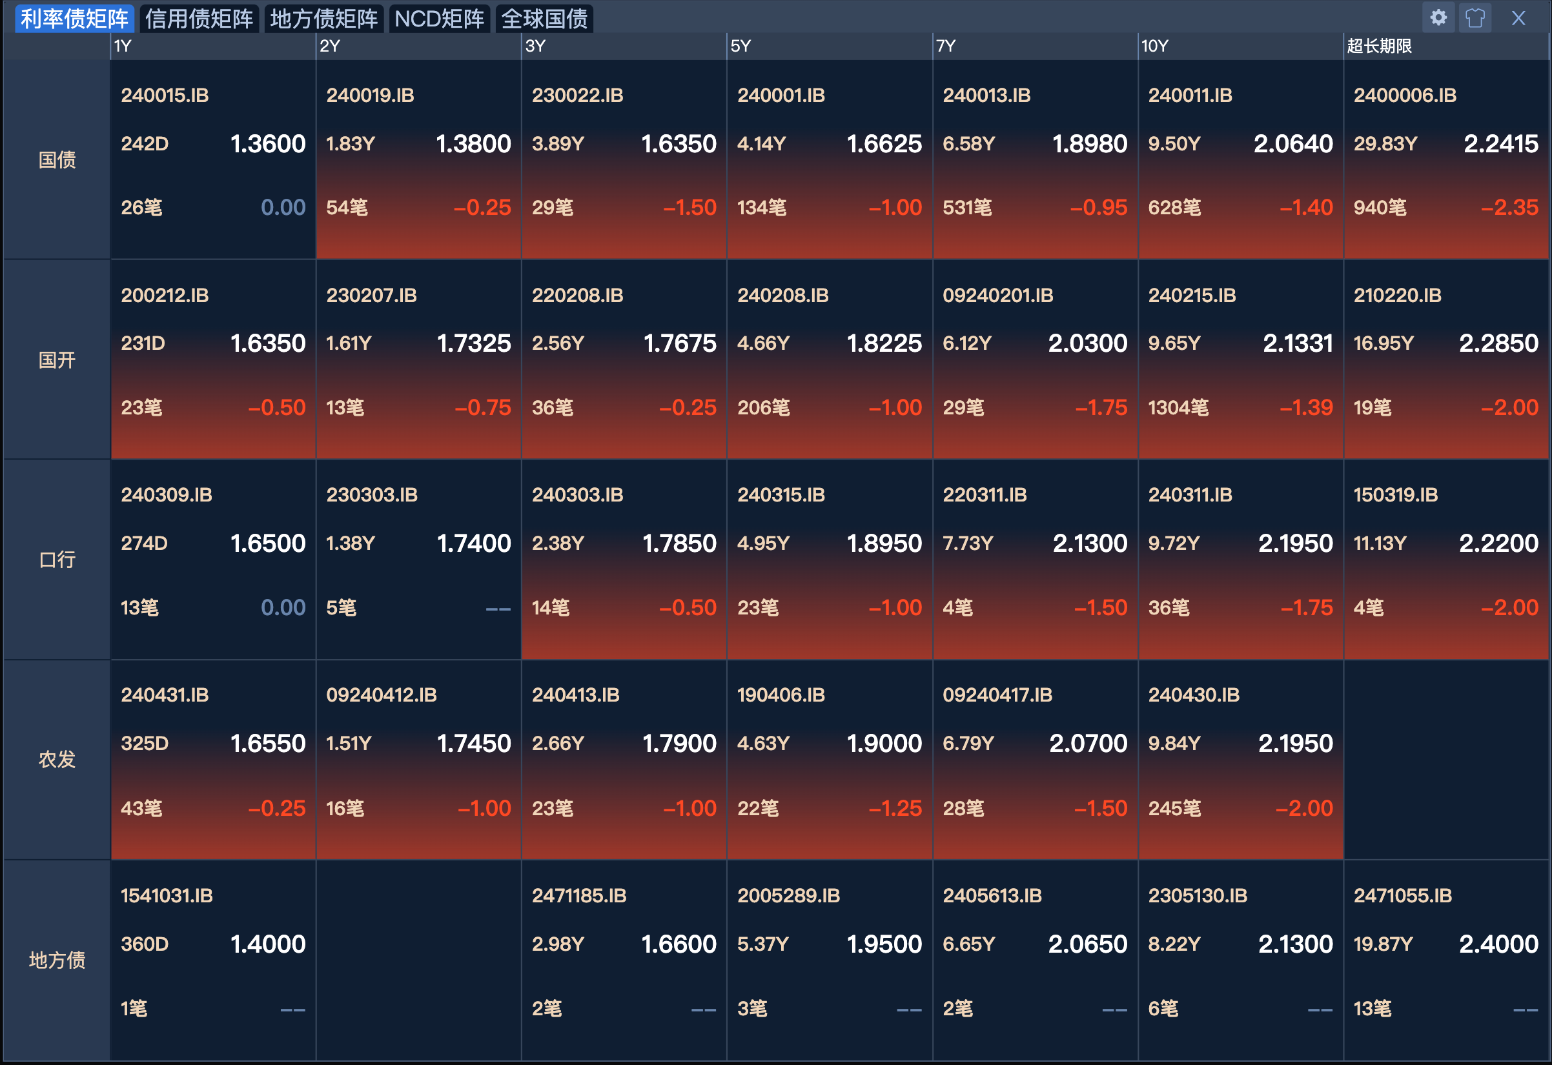This screenshot has height=1065, width=1552.
Task: Click the 5Y column header
Action: [740, 46]
